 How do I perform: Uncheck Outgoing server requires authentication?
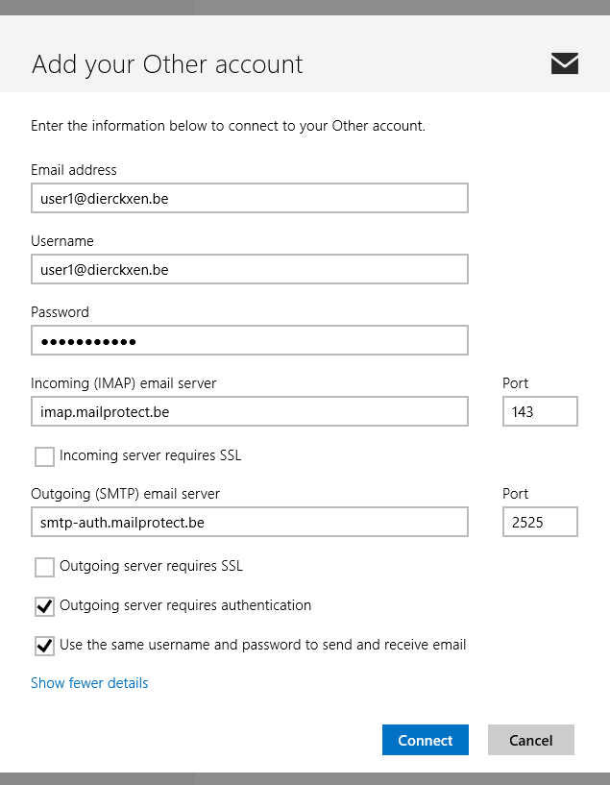tap(44, 607)
